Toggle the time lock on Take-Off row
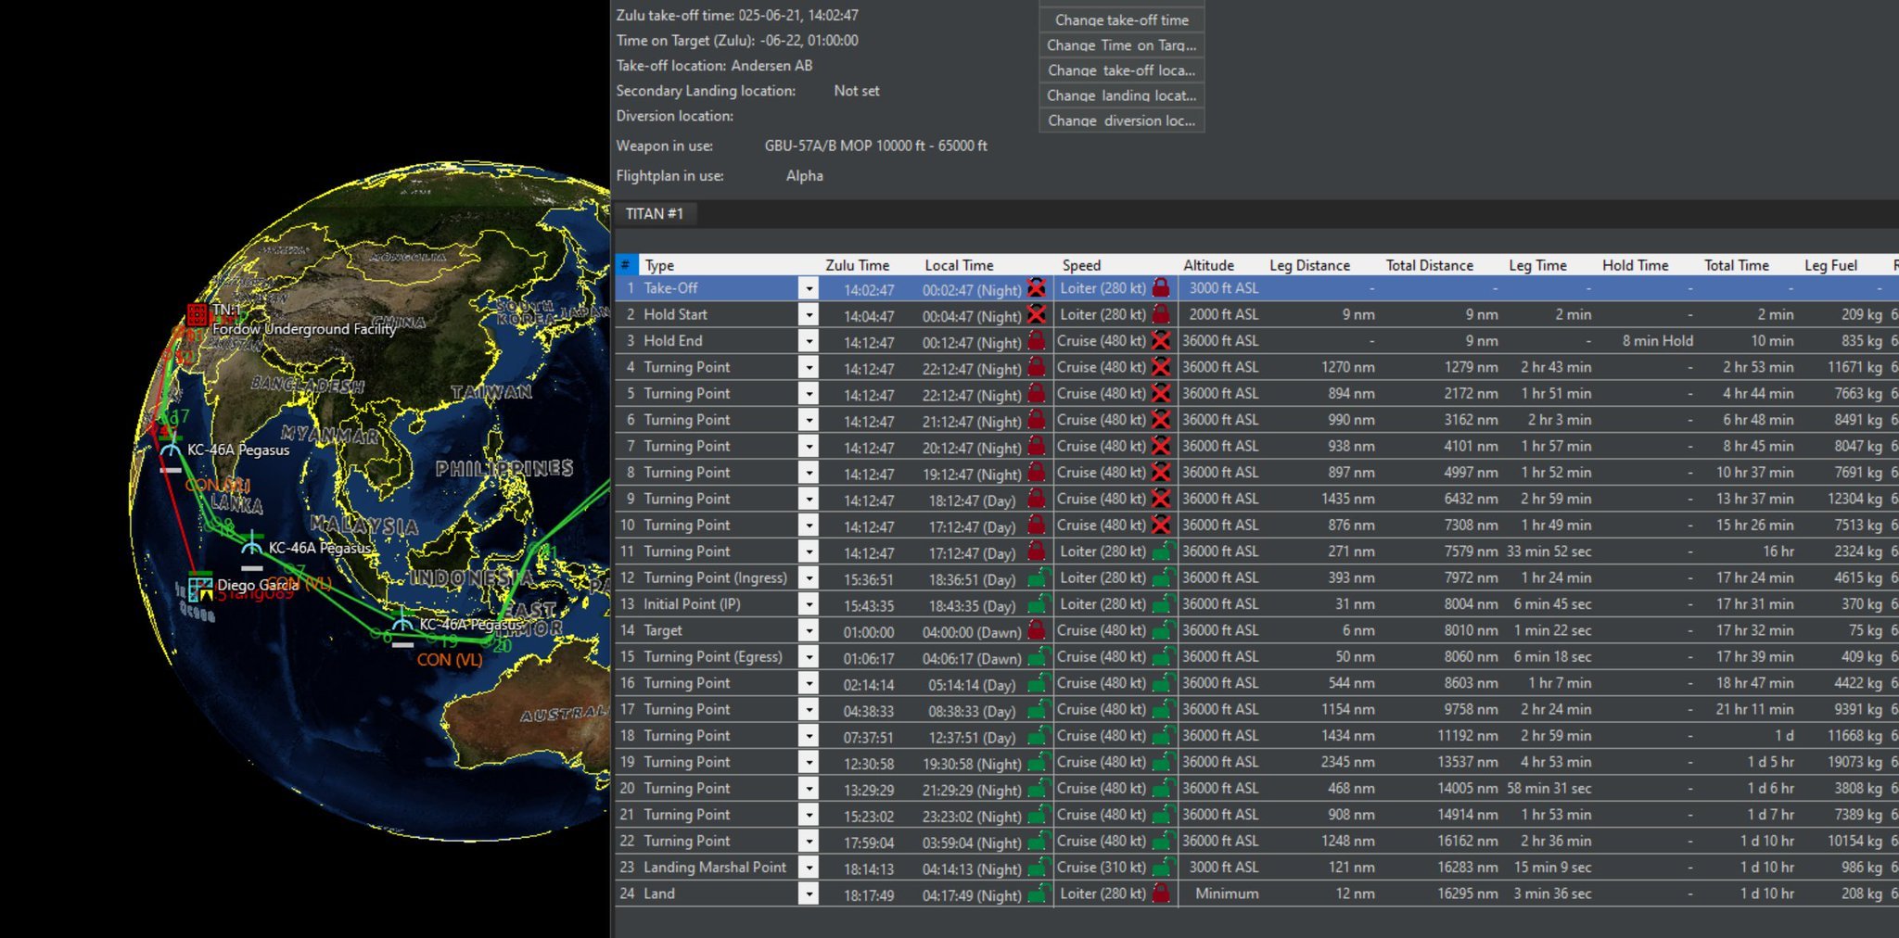The height and width of the screenshot is (938, 1899). (1037, 288)
